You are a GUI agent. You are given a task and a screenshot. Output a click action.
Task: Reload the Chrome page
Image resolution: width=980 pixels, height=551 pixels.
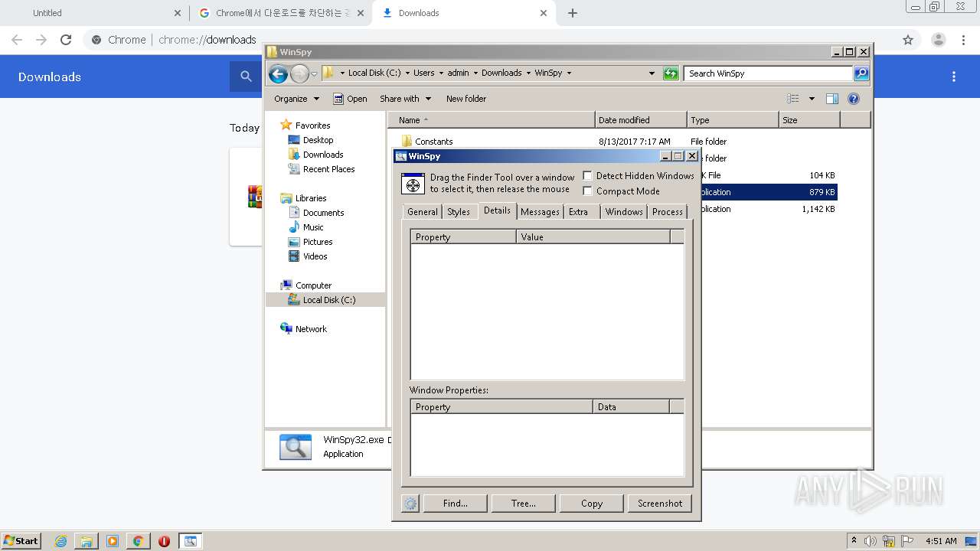click(66, 40)
